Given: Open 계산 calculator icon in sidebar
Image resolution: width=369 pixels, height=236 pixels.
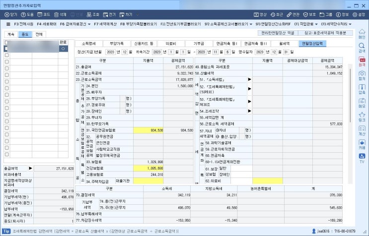Looking at the screenshot, I should [x=362, y=130].
